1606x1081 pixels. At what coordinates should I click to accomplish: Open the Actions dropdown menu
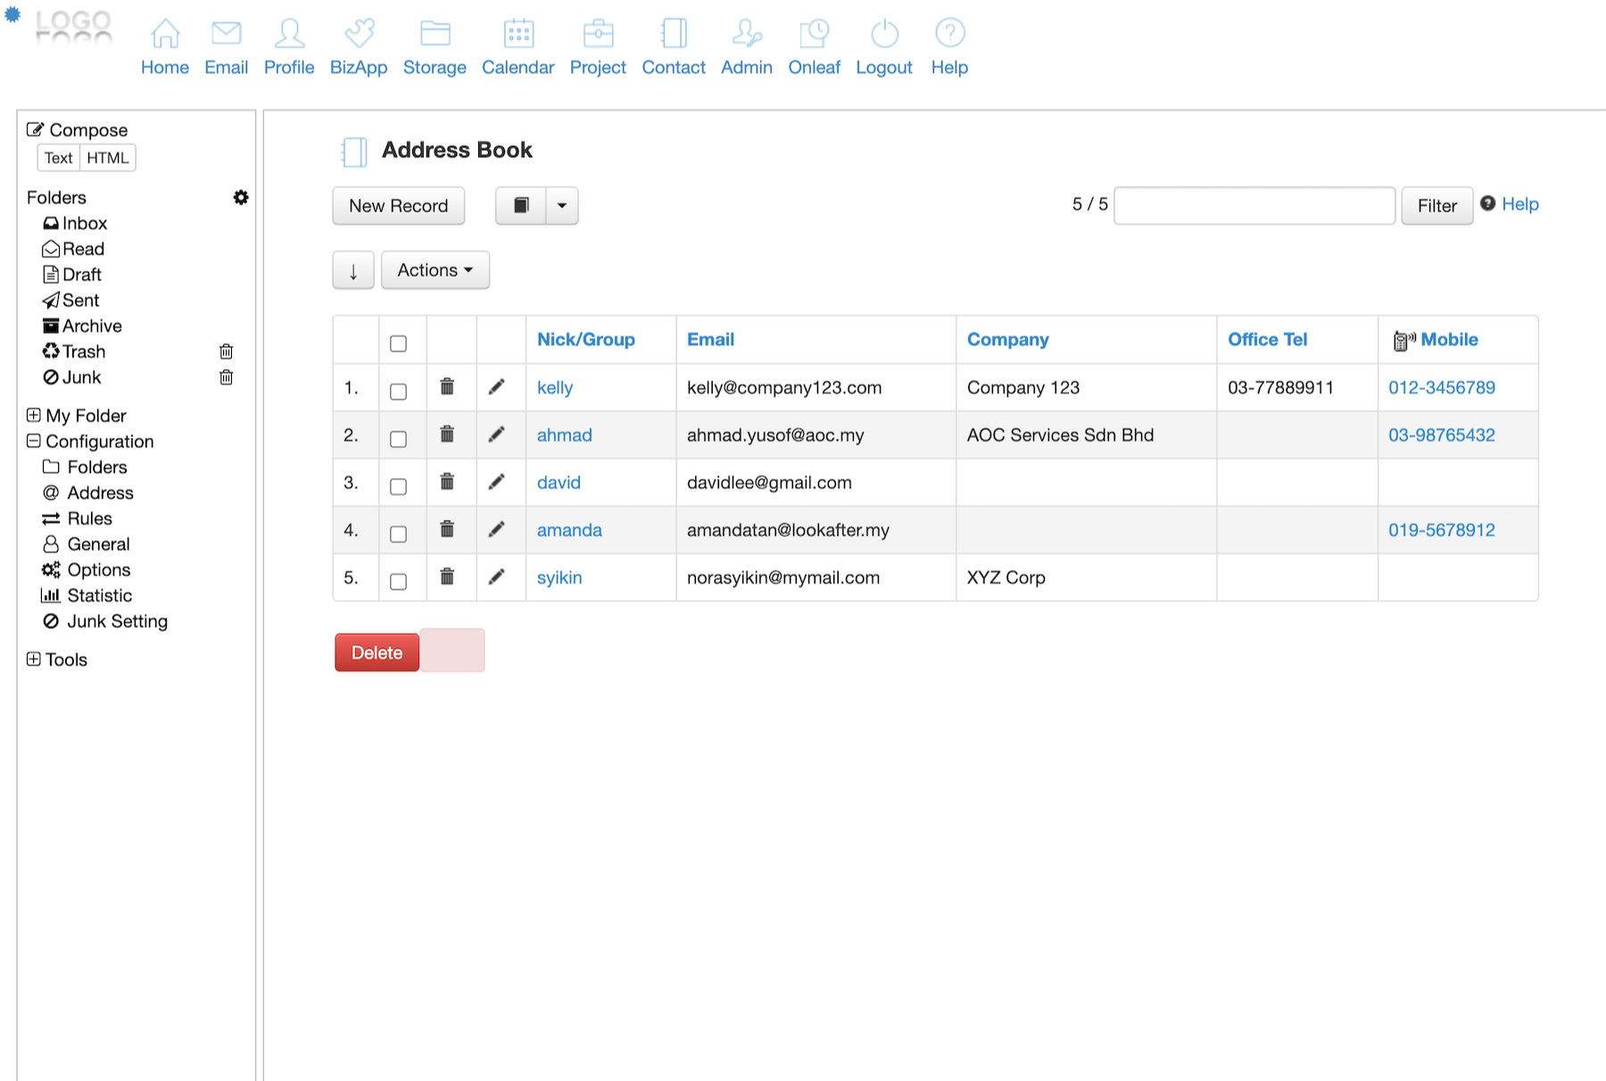tap(435, 270)
